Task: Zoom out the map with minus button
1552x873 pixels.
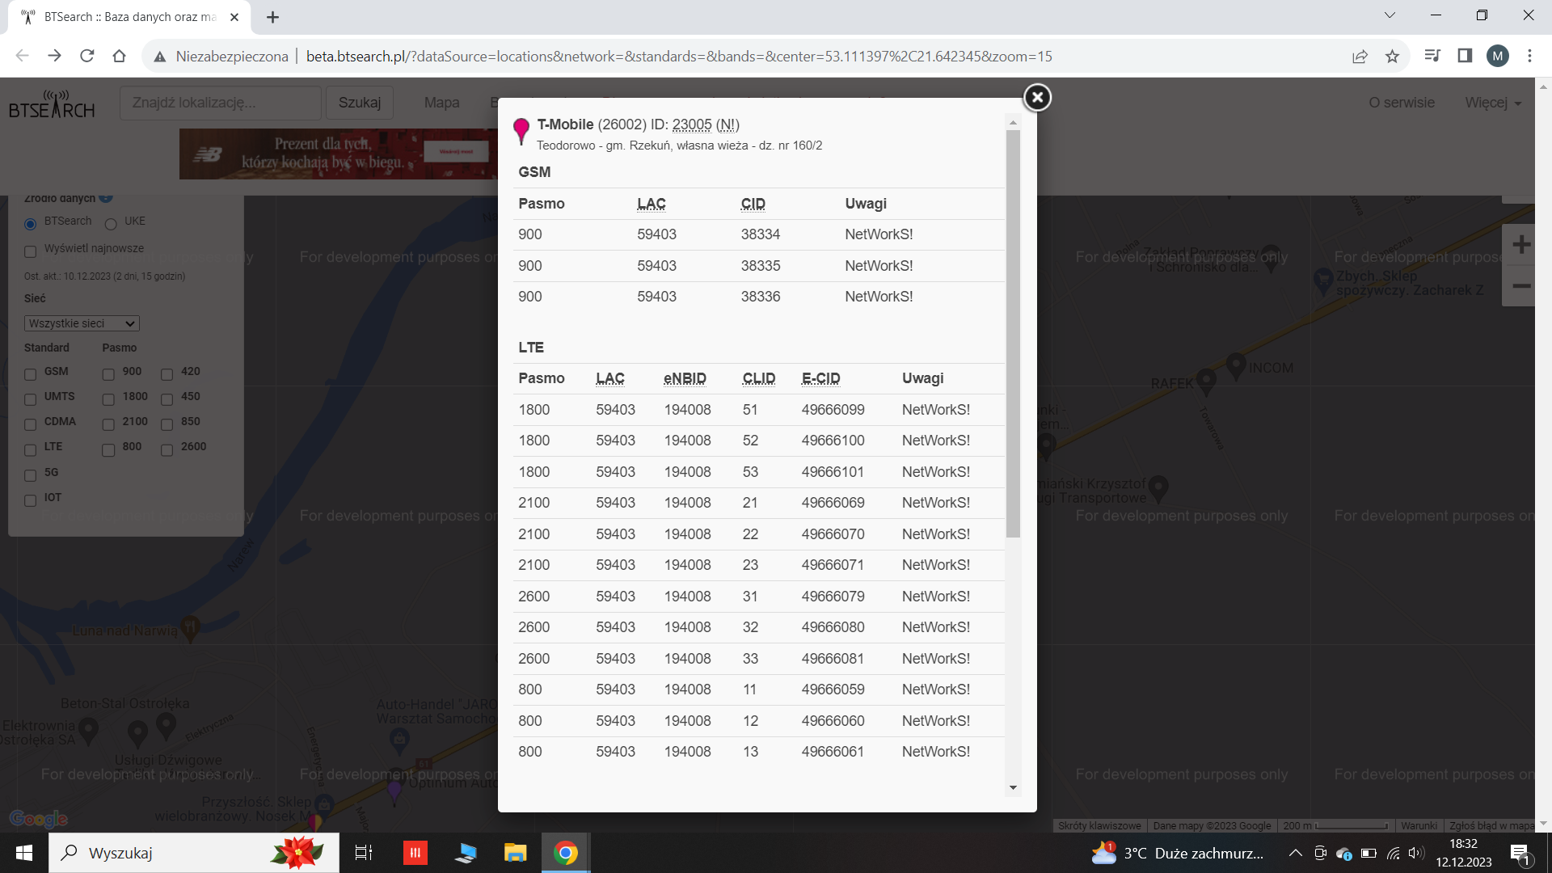Action: click(1520, 286)
